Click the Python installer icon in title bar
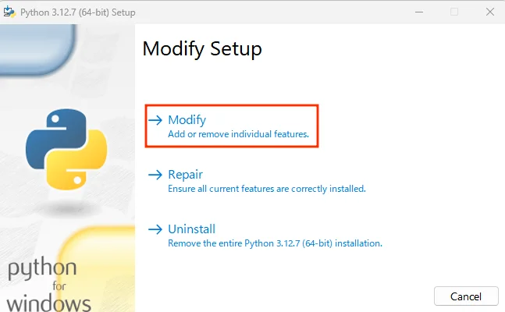 pos(9,12)
